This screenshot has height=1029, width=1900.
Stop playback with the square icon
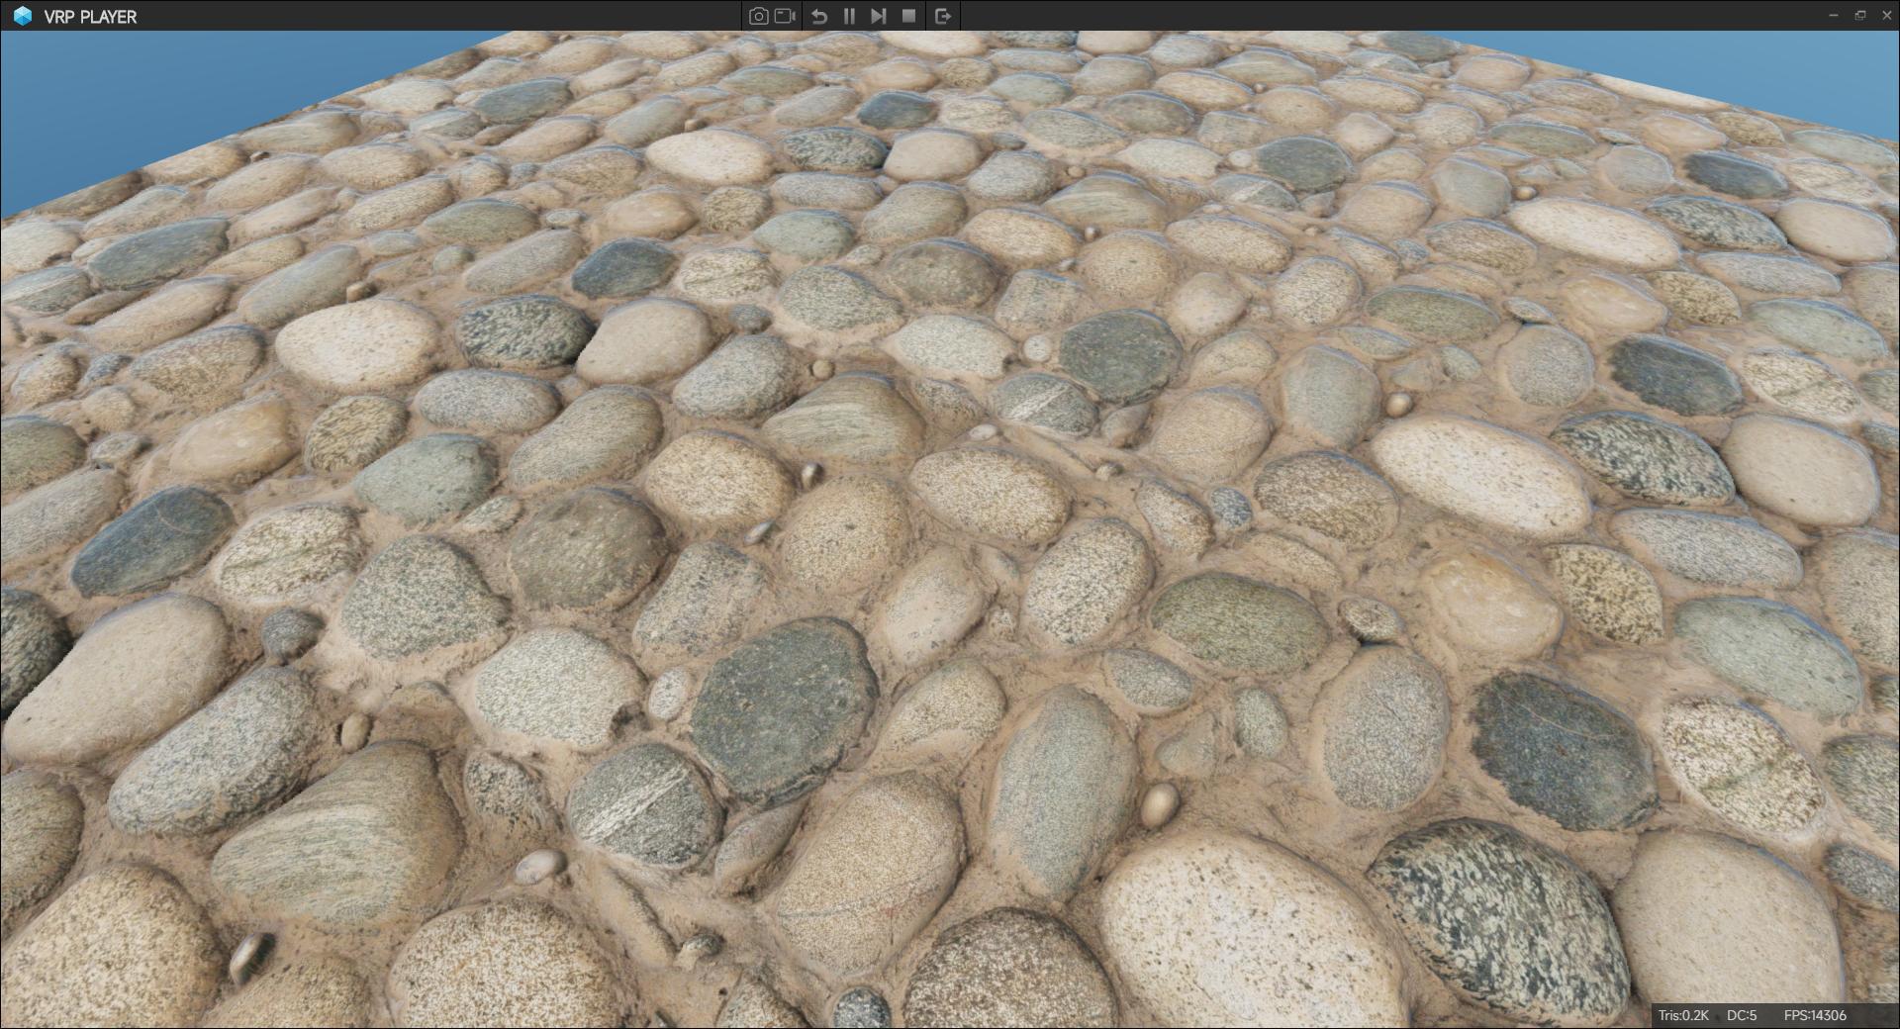pyautogui.click(x=908, y=16)
